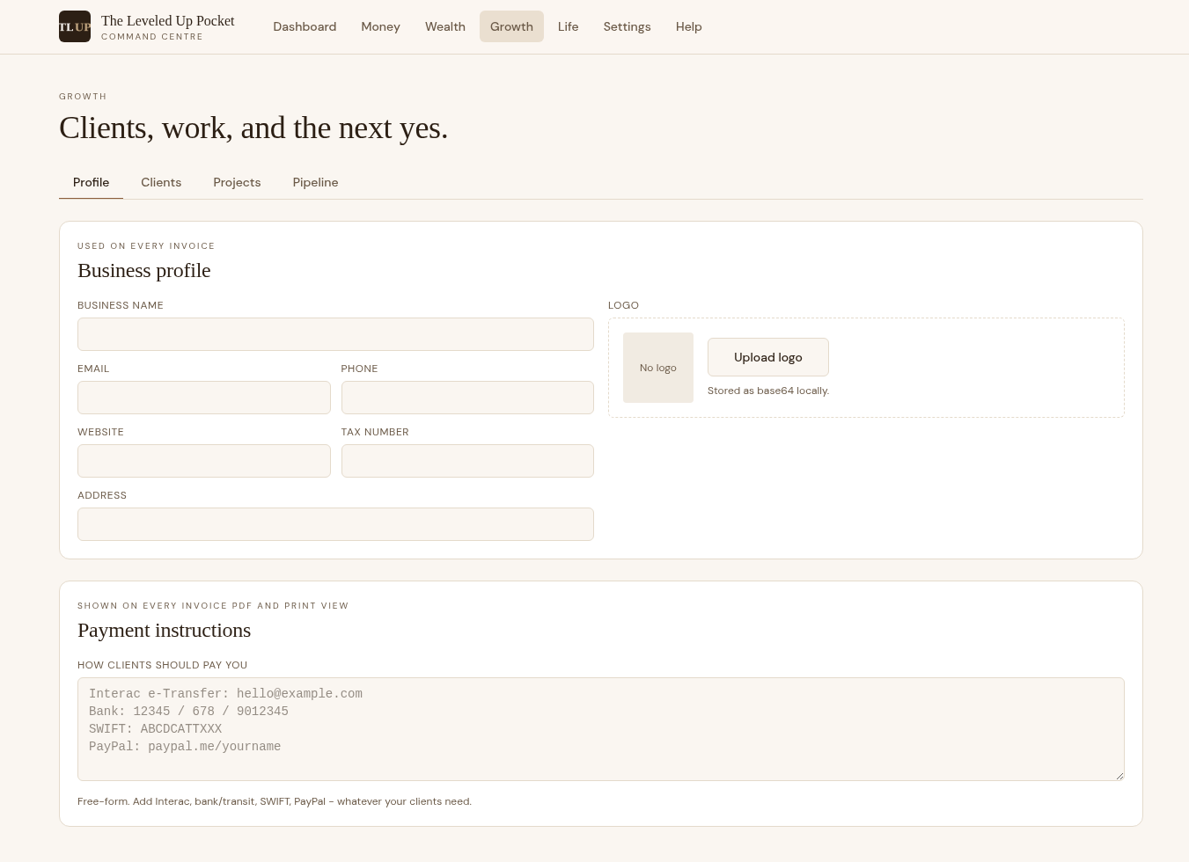Screen dimensions: 1189x862
Task: Click the 'HOW CLIENTS SHOULD PAY YOU' label
Action: coord(162,665)
